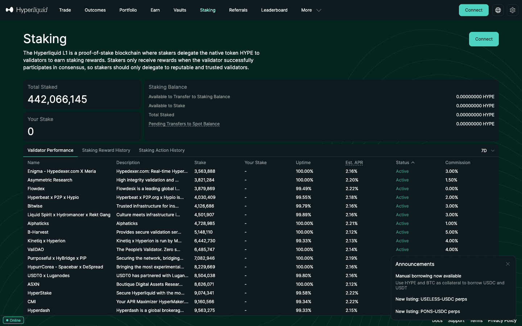Screen dimensions: 522x326
Task: Click the Hyperliquid logo
Action: click(x=26, y=10)
